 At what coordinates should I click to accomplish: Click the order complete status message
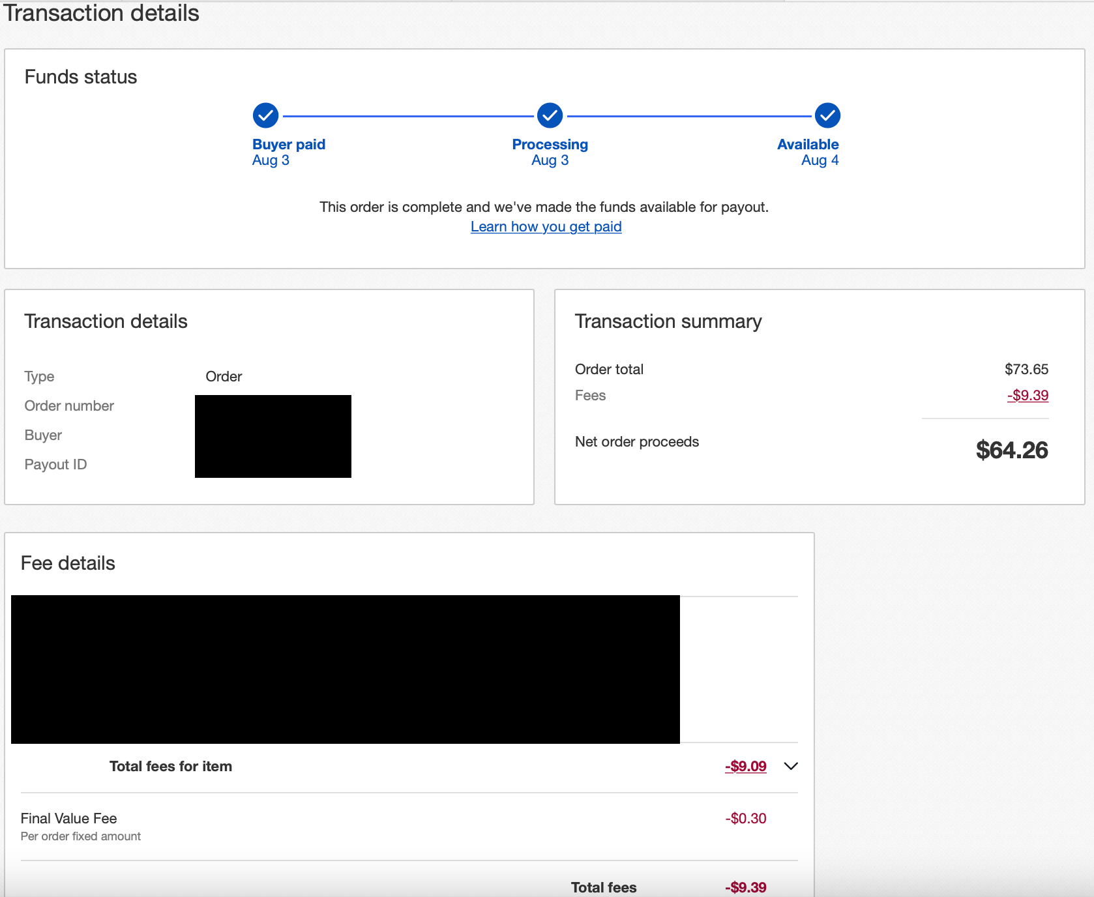(544, 207)
